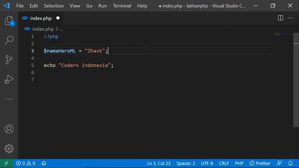Click the Ln 3, Col 23 indicator
The height and width of the screenshot is (168, 299).
coord(159,163)
